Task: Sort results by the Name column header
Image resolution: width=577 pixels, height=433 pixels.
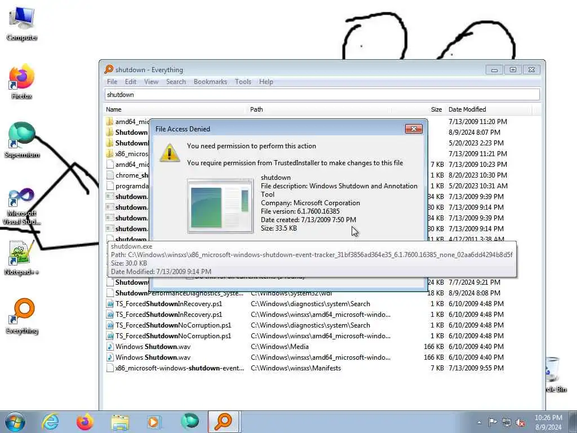Action: pyautogui.click(x=175, y=109)
